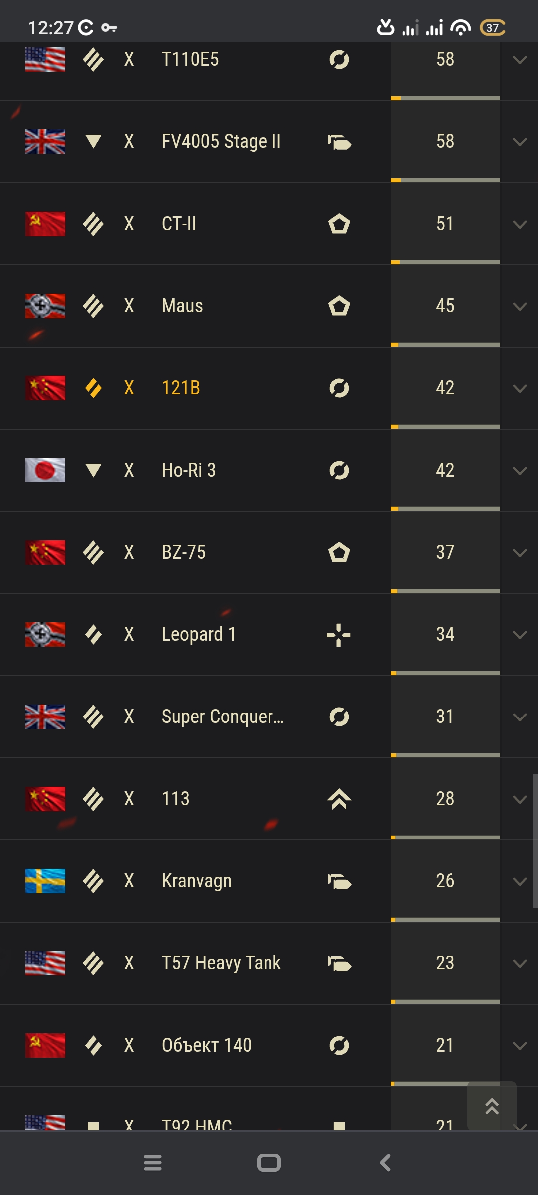The width and height of the screenshot is (538, 1195).
Task: Click the orange medium tank icon for 121B
Action: point(93,388)
